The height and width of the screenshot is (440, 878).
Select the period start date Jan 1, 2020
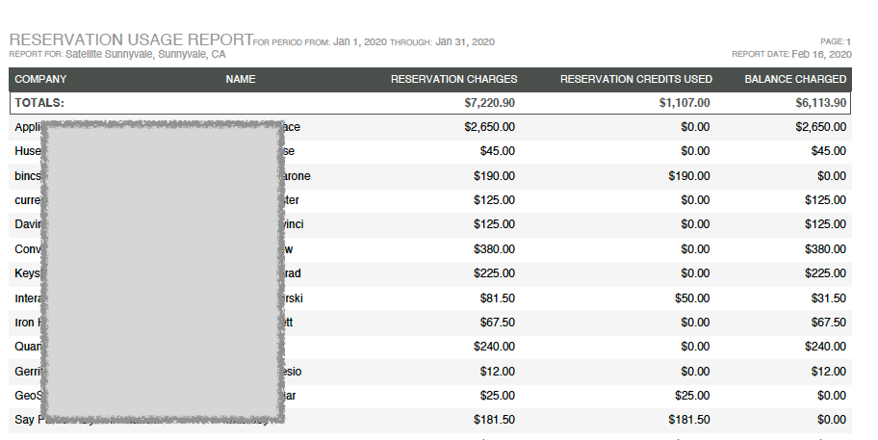pyautogui.click(x=360, y=42)
